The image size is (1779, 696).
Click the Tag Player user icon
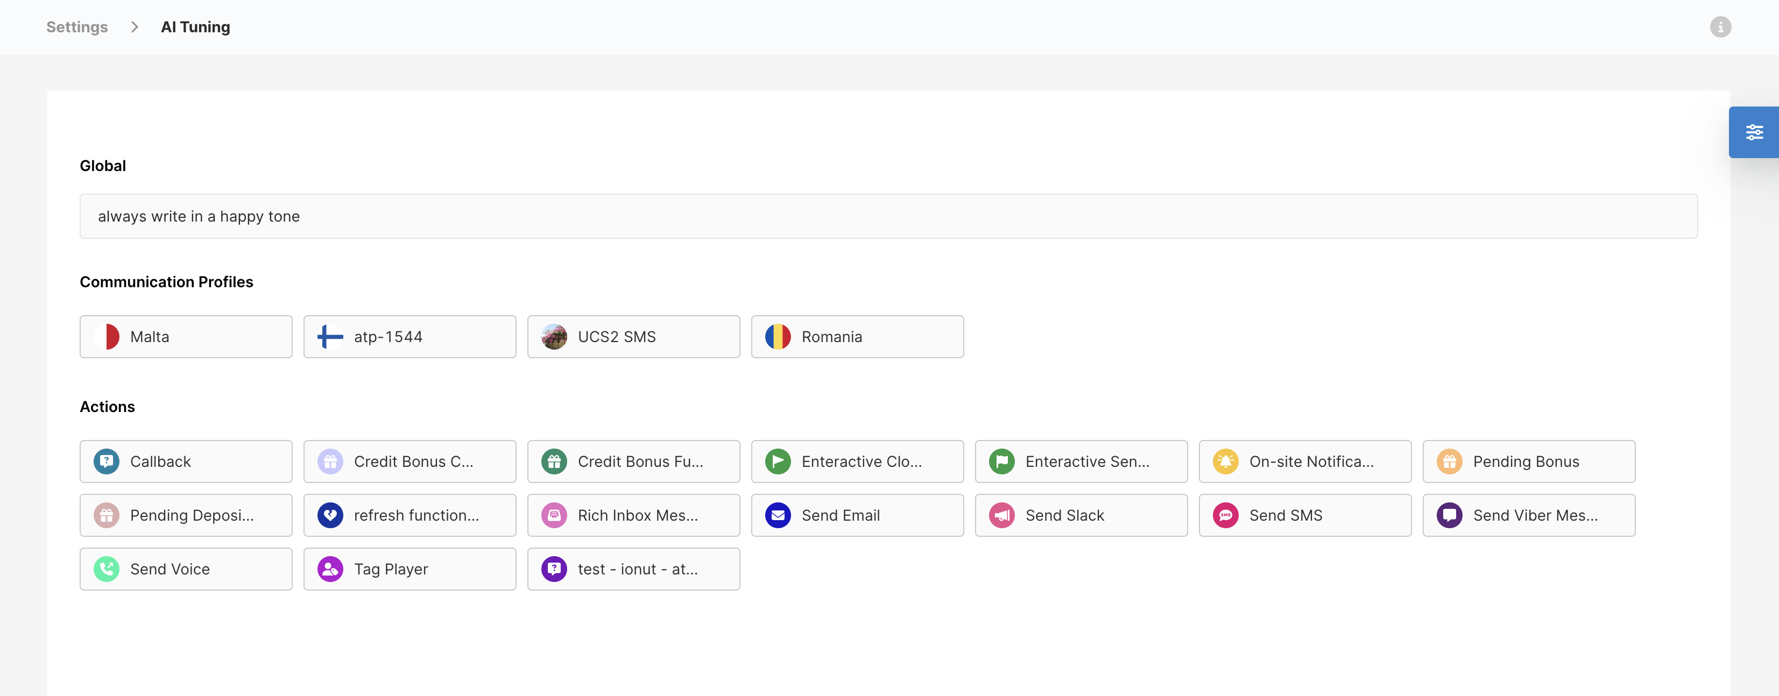click(330, 569)
